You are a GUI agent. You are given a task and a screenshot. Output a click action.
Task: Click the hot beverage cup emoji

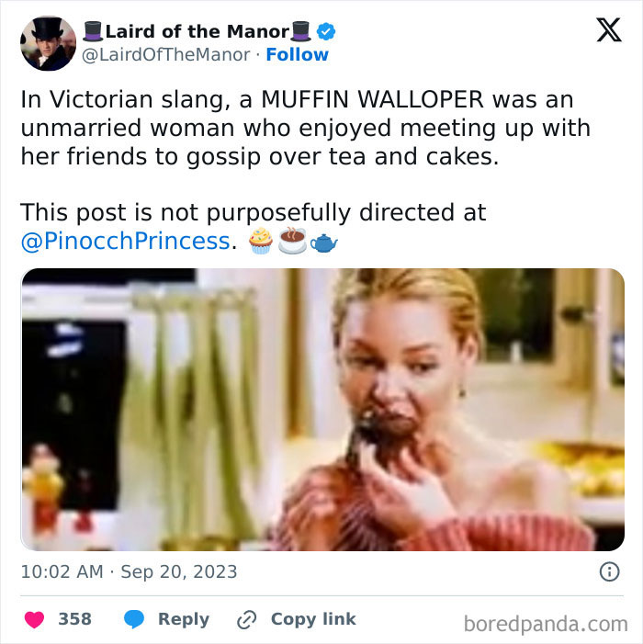(292, 241)
